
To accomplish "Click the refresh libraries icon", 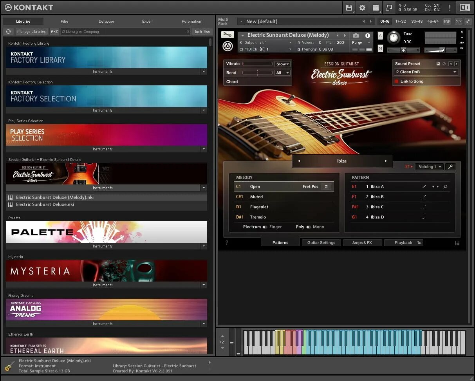I will (8, 32).
